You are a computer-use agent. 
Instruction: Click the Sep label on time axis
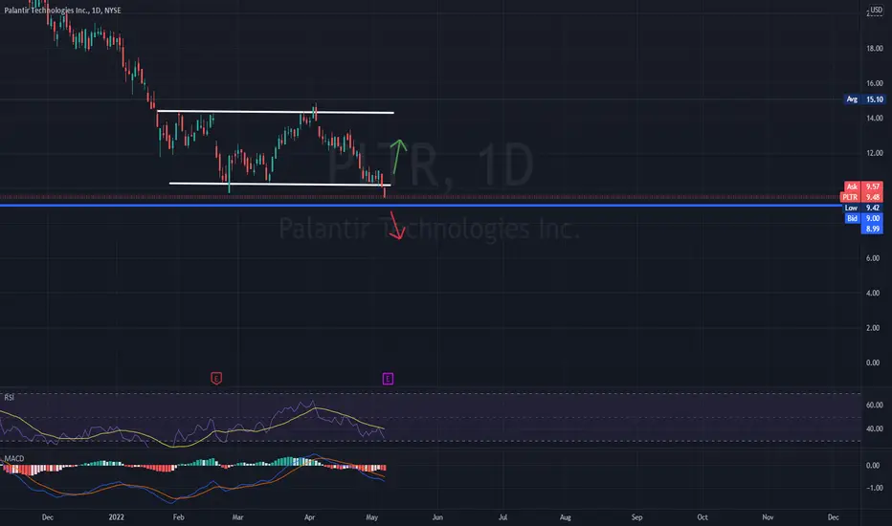coord(637,516)
